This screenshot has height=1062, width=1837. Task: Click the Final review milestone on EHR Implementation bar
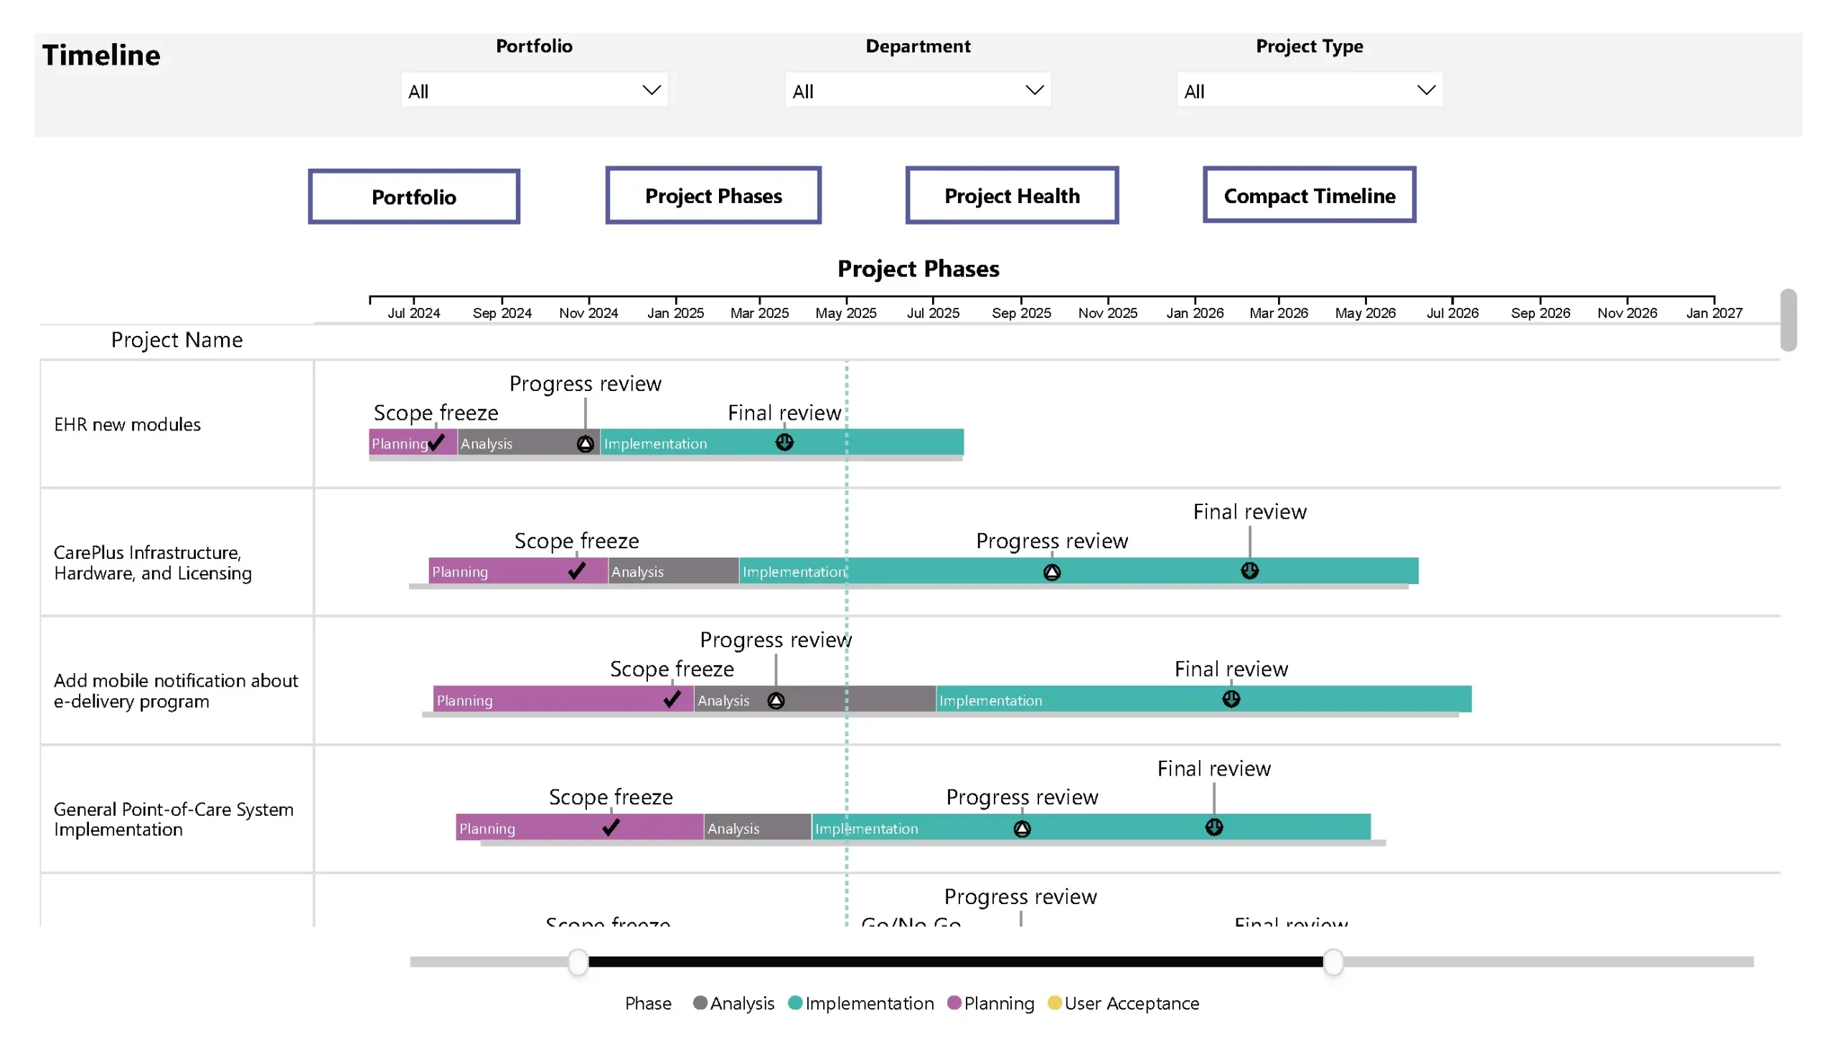click(784, 443)
